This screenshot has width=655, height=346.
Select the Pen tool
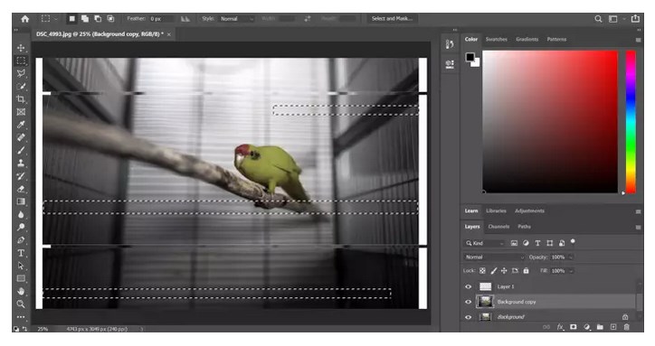21,240
